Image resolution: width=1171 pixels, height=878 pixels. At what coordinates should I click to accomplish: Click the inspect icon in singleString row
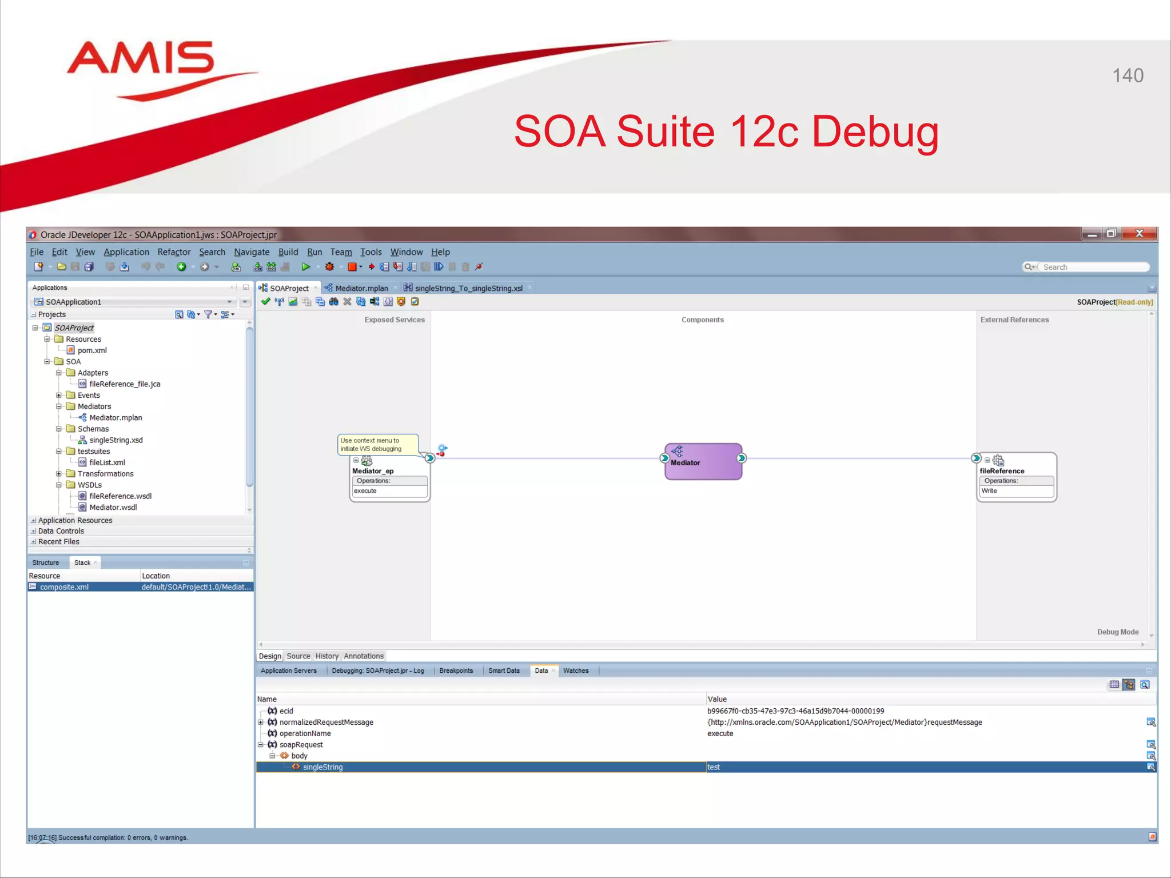click(1151, 767)
